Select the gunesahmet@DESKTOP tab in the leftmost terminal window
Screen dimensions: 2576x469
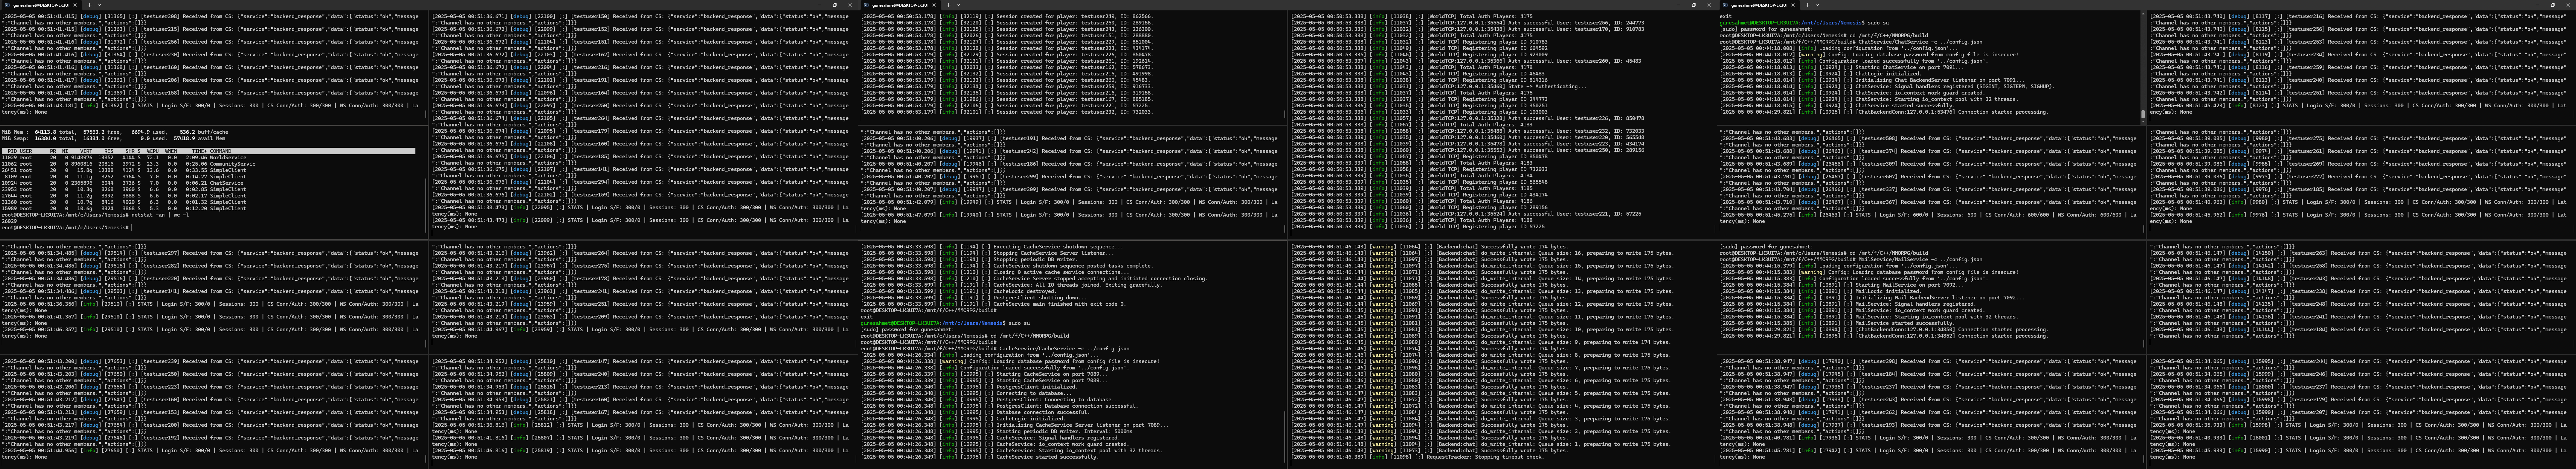[x=42, y=5]
